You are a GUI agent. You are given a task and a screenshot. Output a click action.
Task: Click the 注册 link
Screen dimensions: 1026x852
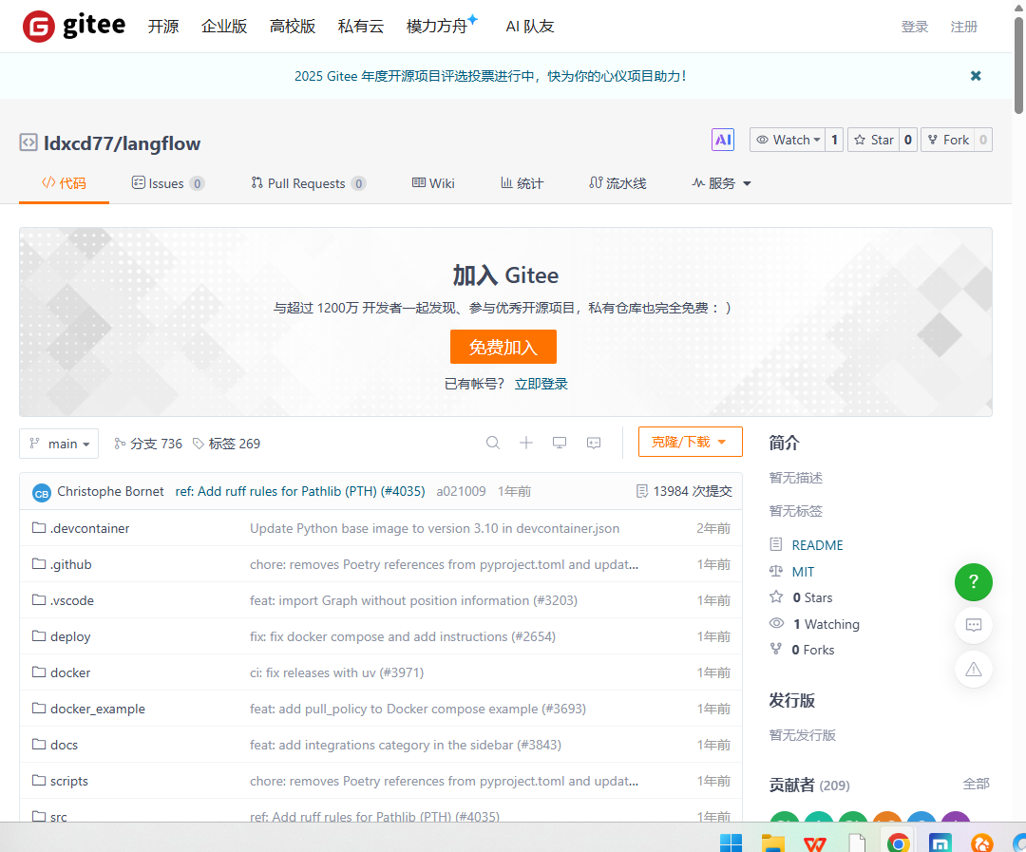click(963, 27)
